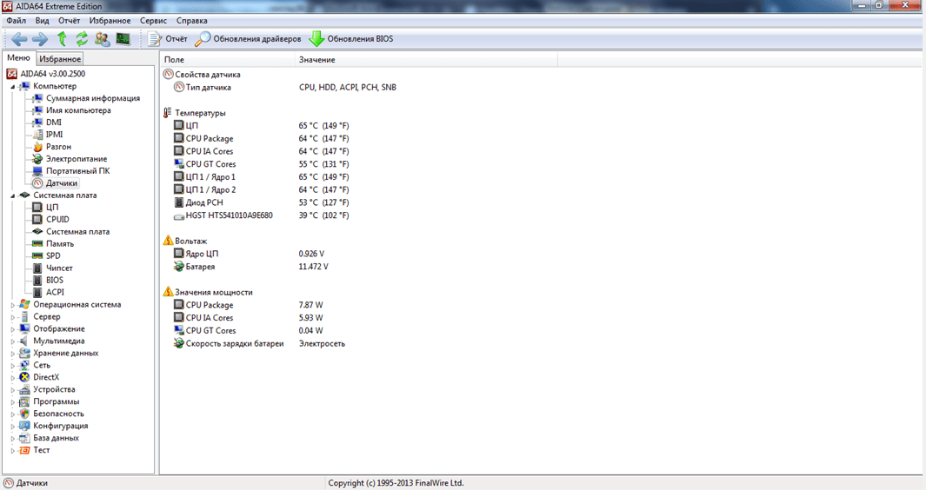The height and width of the screenshot is (490, 926).
Task: Click the SPD module icon
Action: 37,255
